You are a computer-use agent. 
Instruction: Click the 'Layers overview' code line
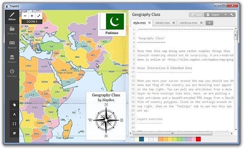150,119
